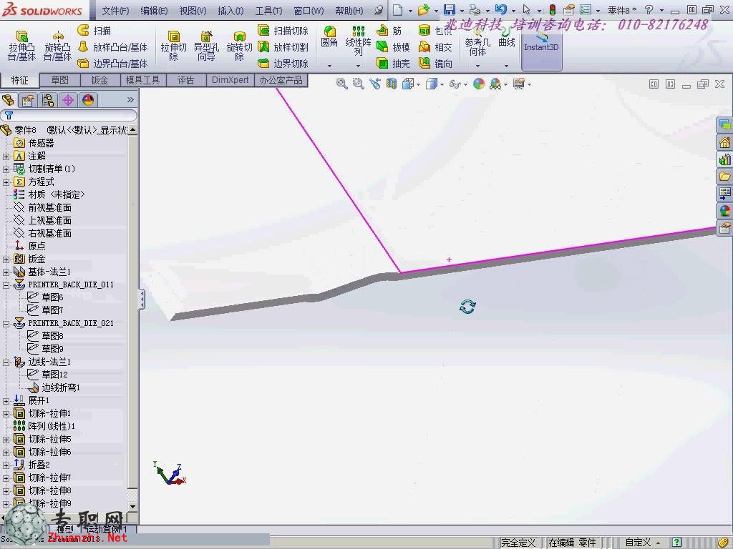The height and width of the screenshot is (549, 733).
Task: Choose the Lofted Boss/Base (放样凸台/基体) tool
Action: coord(112,47)
